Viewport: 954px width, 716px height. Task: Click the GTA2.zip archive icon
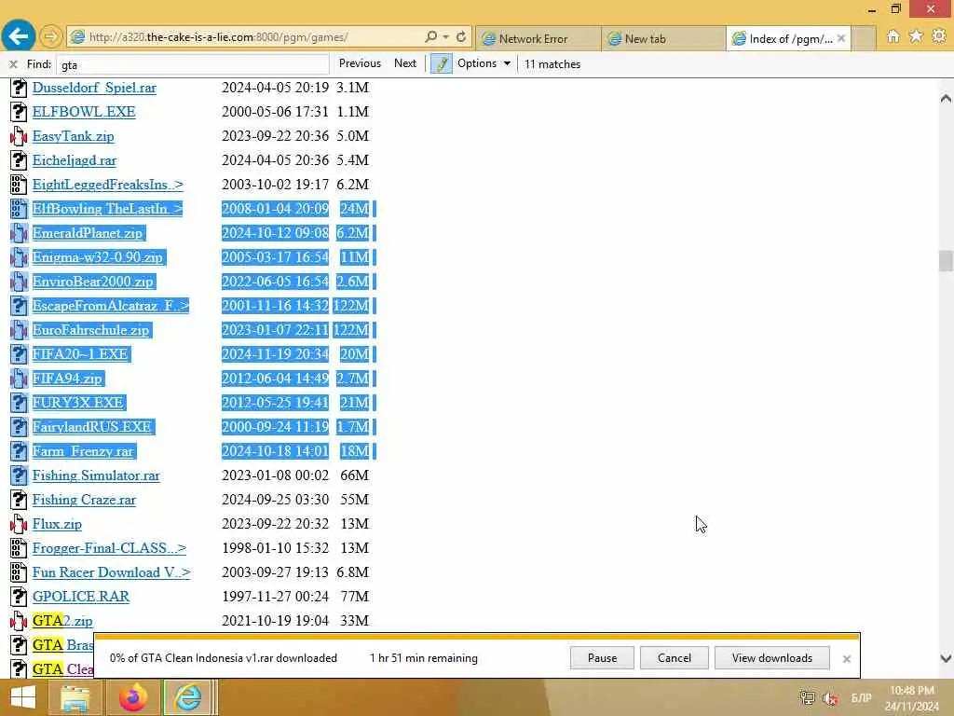(x=19, y=621)
